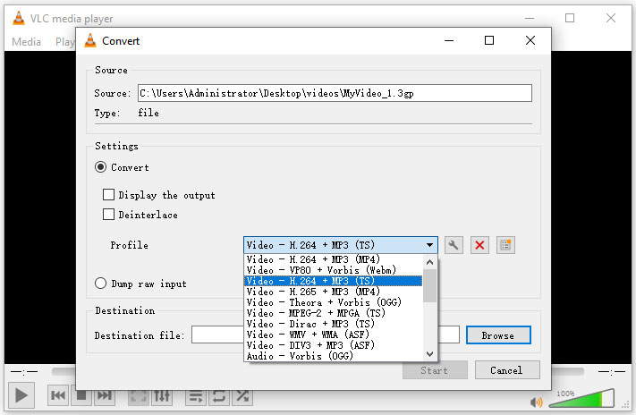Collapse the Profile dropdown arrow
This screenshot has height=415, width=636.
pos(429,245)
